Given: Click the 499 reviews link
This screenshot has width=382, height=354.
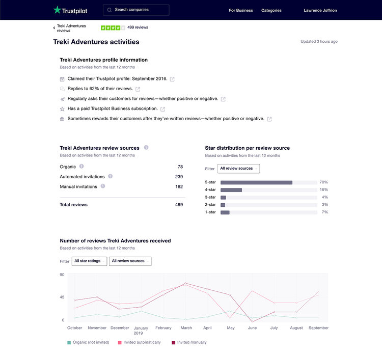Looking at the screenshot, I should [138, 28].
